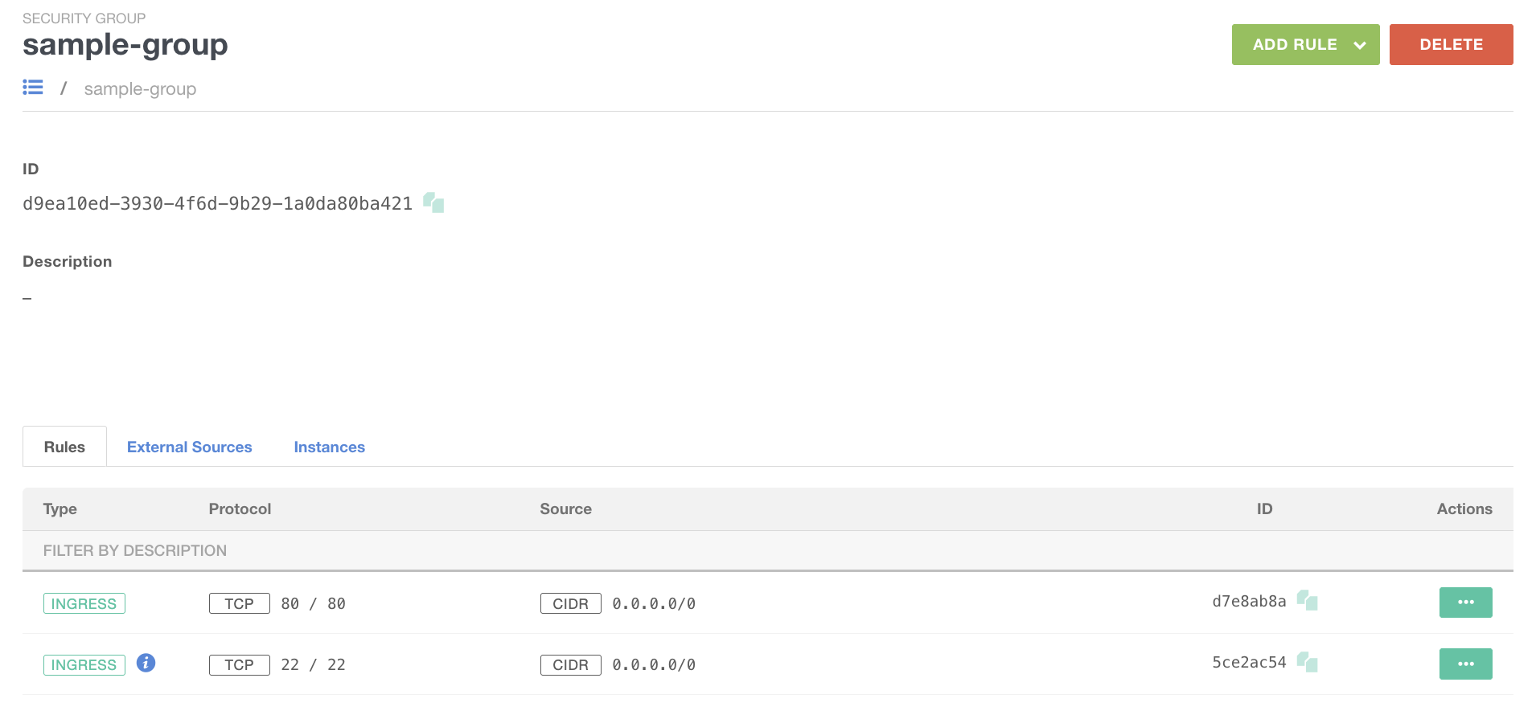This screenshot has height=723, width=1536.
Task: Copy rule ID 5ce2ac54
Action: point(1307,663)
